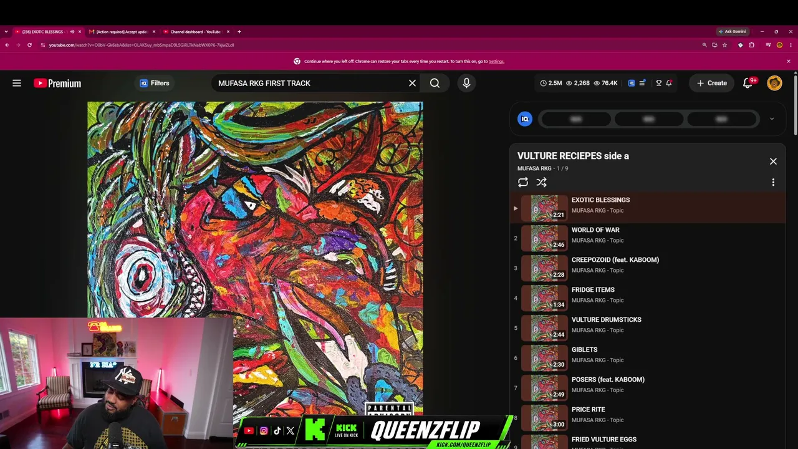Switch to Channel dashboard YouTube tab

(196, 32)
